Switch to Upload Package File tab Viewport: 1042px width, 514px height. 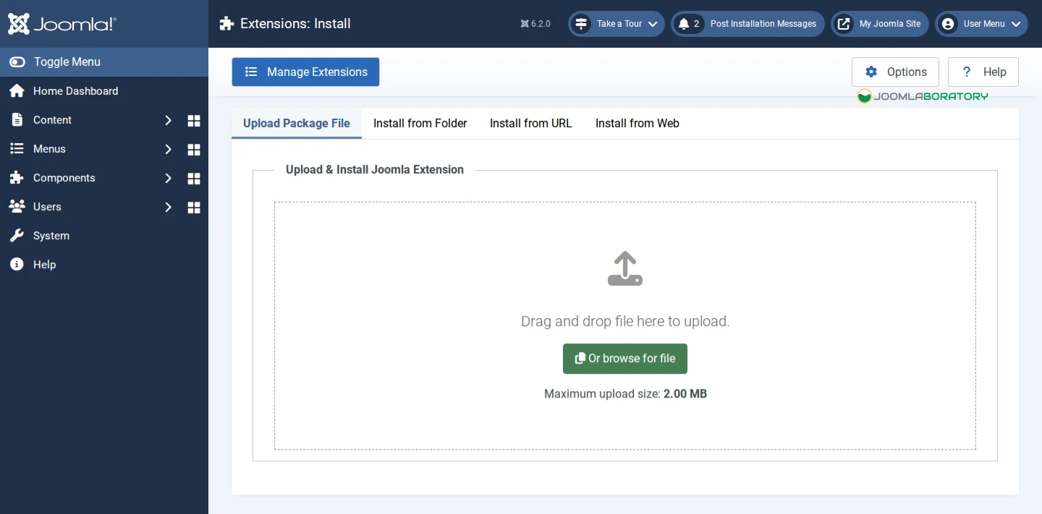point(297,124)
